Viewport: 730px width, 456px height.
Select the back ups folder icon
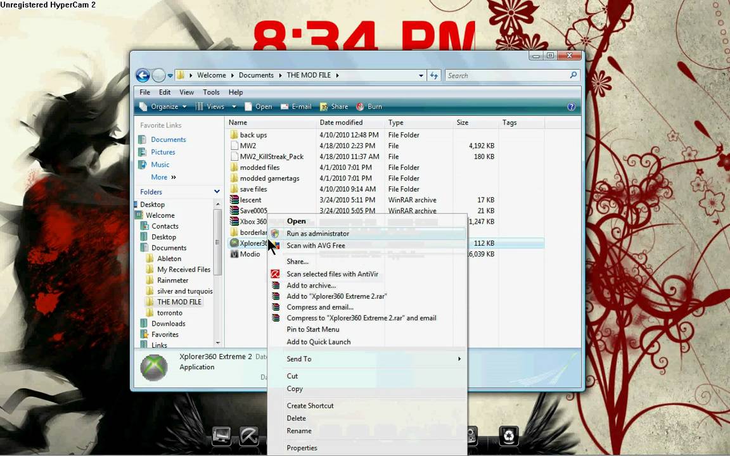234,134
